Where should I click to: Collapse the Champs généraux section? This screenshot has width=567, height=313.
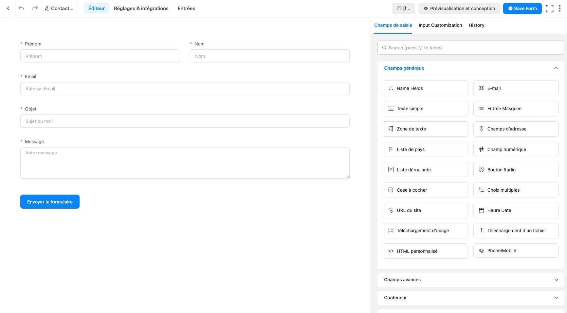coord(556,68)
